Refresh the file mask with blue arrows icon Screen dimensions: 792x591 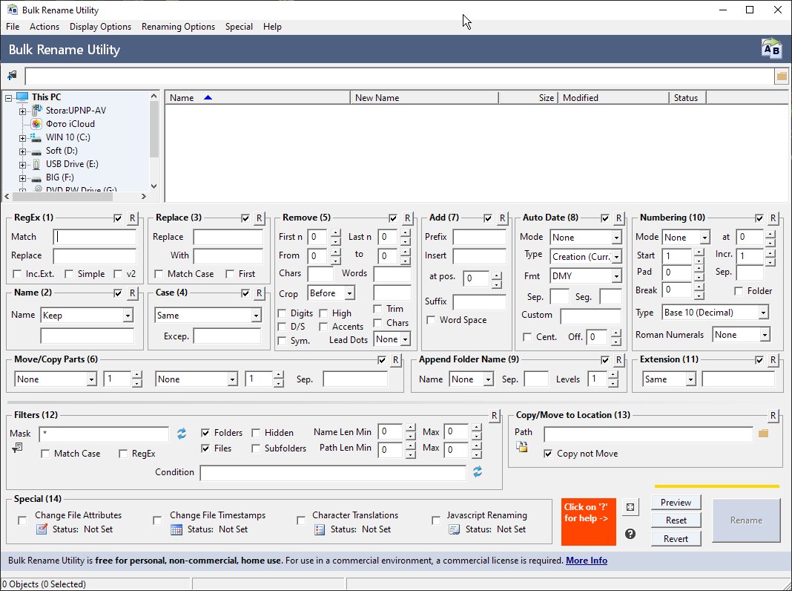(x=182, y=434)
